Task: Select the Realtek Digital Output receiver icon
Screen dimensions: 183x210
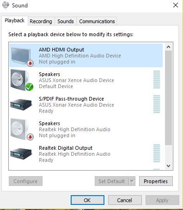Action: [x=21, y=153]
